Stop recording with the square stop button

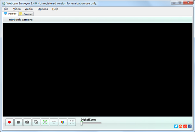19,122
